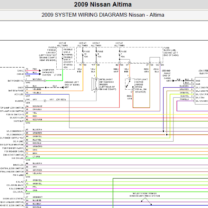
Task: Select the "BLU/YEL" wire label at pin 99
Action: [x=37, y=140]
